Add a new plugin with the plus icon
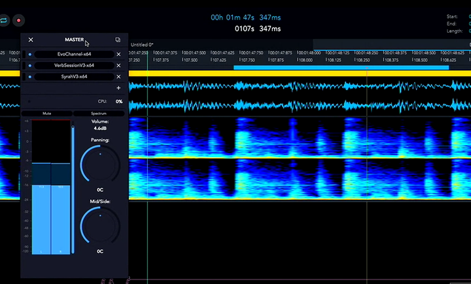Image resolution: width=471 pixels, height=284 pixels. click(118, 87)
